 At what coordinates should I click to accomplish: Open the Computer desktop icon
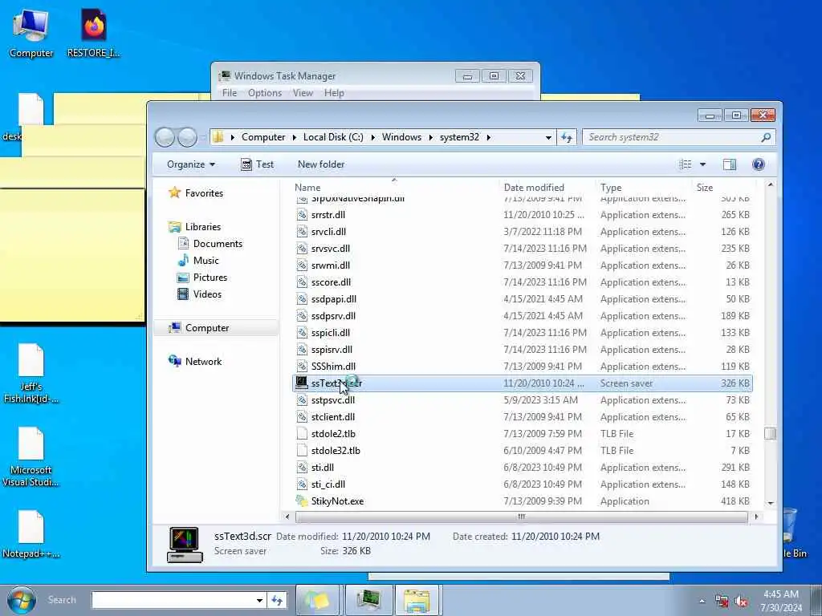tap(31, 32)
